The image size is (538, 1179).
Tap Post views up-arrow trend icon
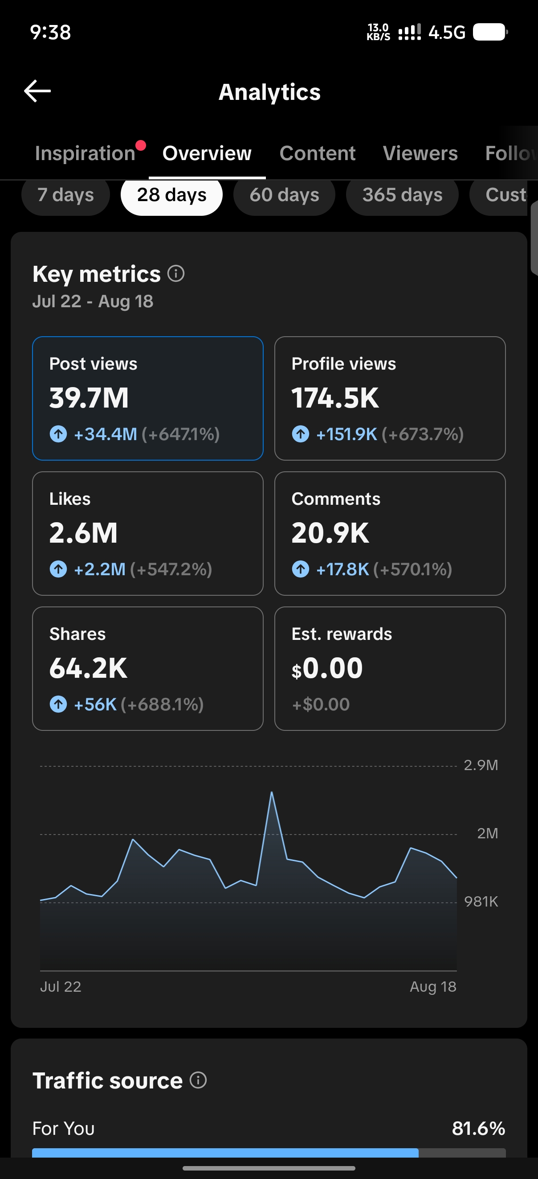[x=58, y=434]
